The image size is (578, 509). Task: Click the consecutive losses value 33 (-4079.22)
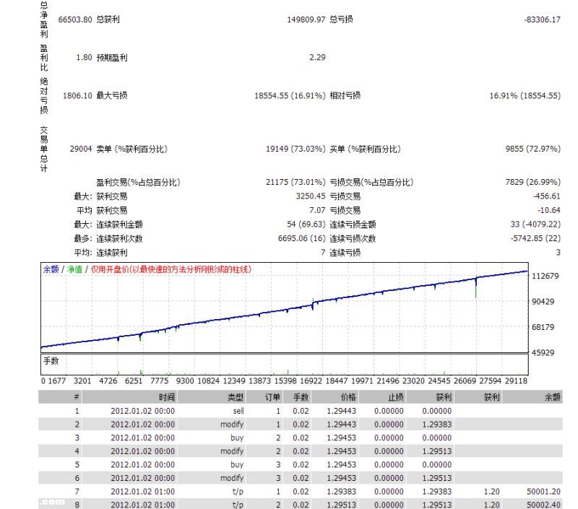coord(535,225)
